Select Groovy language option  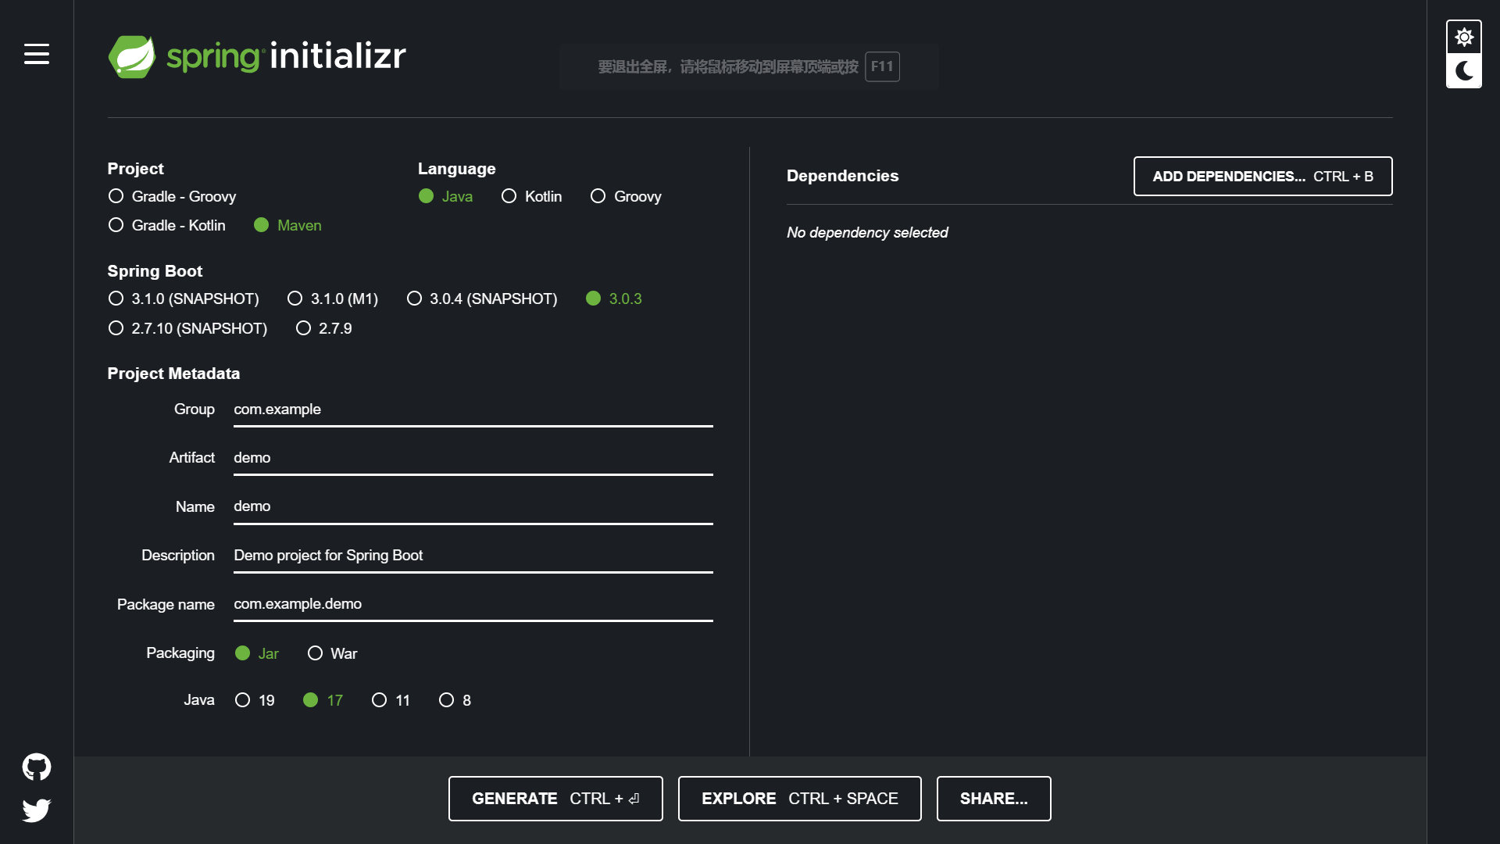tap(598, 196)
